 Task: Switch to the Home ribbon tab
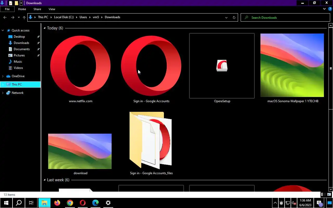pos(22,9)
